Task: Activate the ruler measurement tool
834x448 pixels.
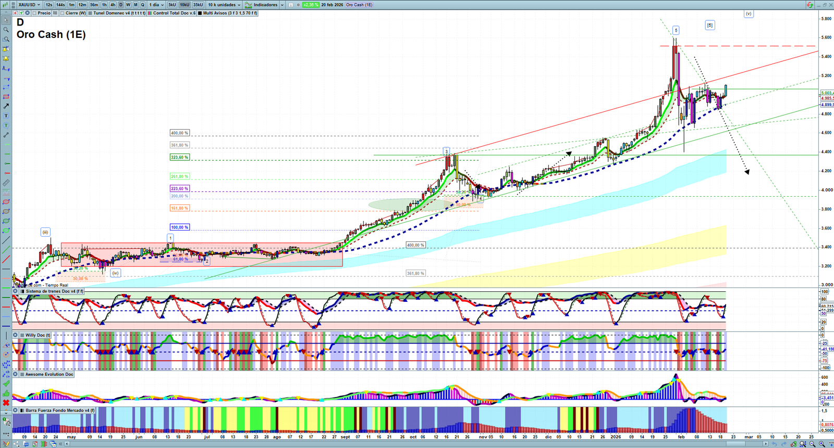Action: [x=6, y=183]
